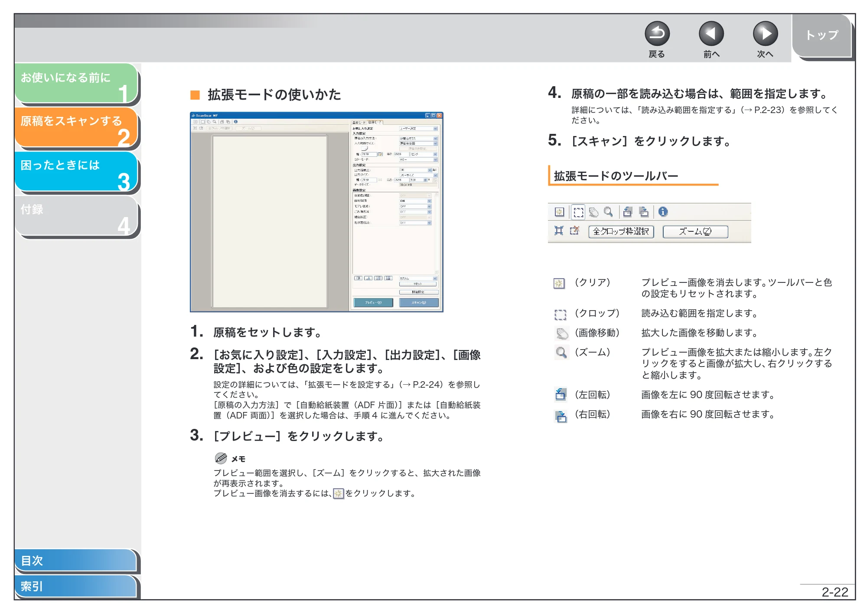The width and height of the screenshot is (867, 613).
Task: Click the 拡張モードのツールバー heading
Action: click(616, 176)
